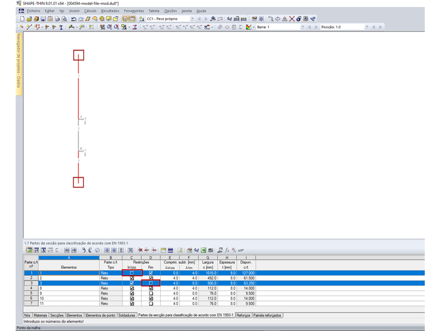Screen dimensions: 441x331
Task: Click the Redo arrow icon
Action: point(81,19)
